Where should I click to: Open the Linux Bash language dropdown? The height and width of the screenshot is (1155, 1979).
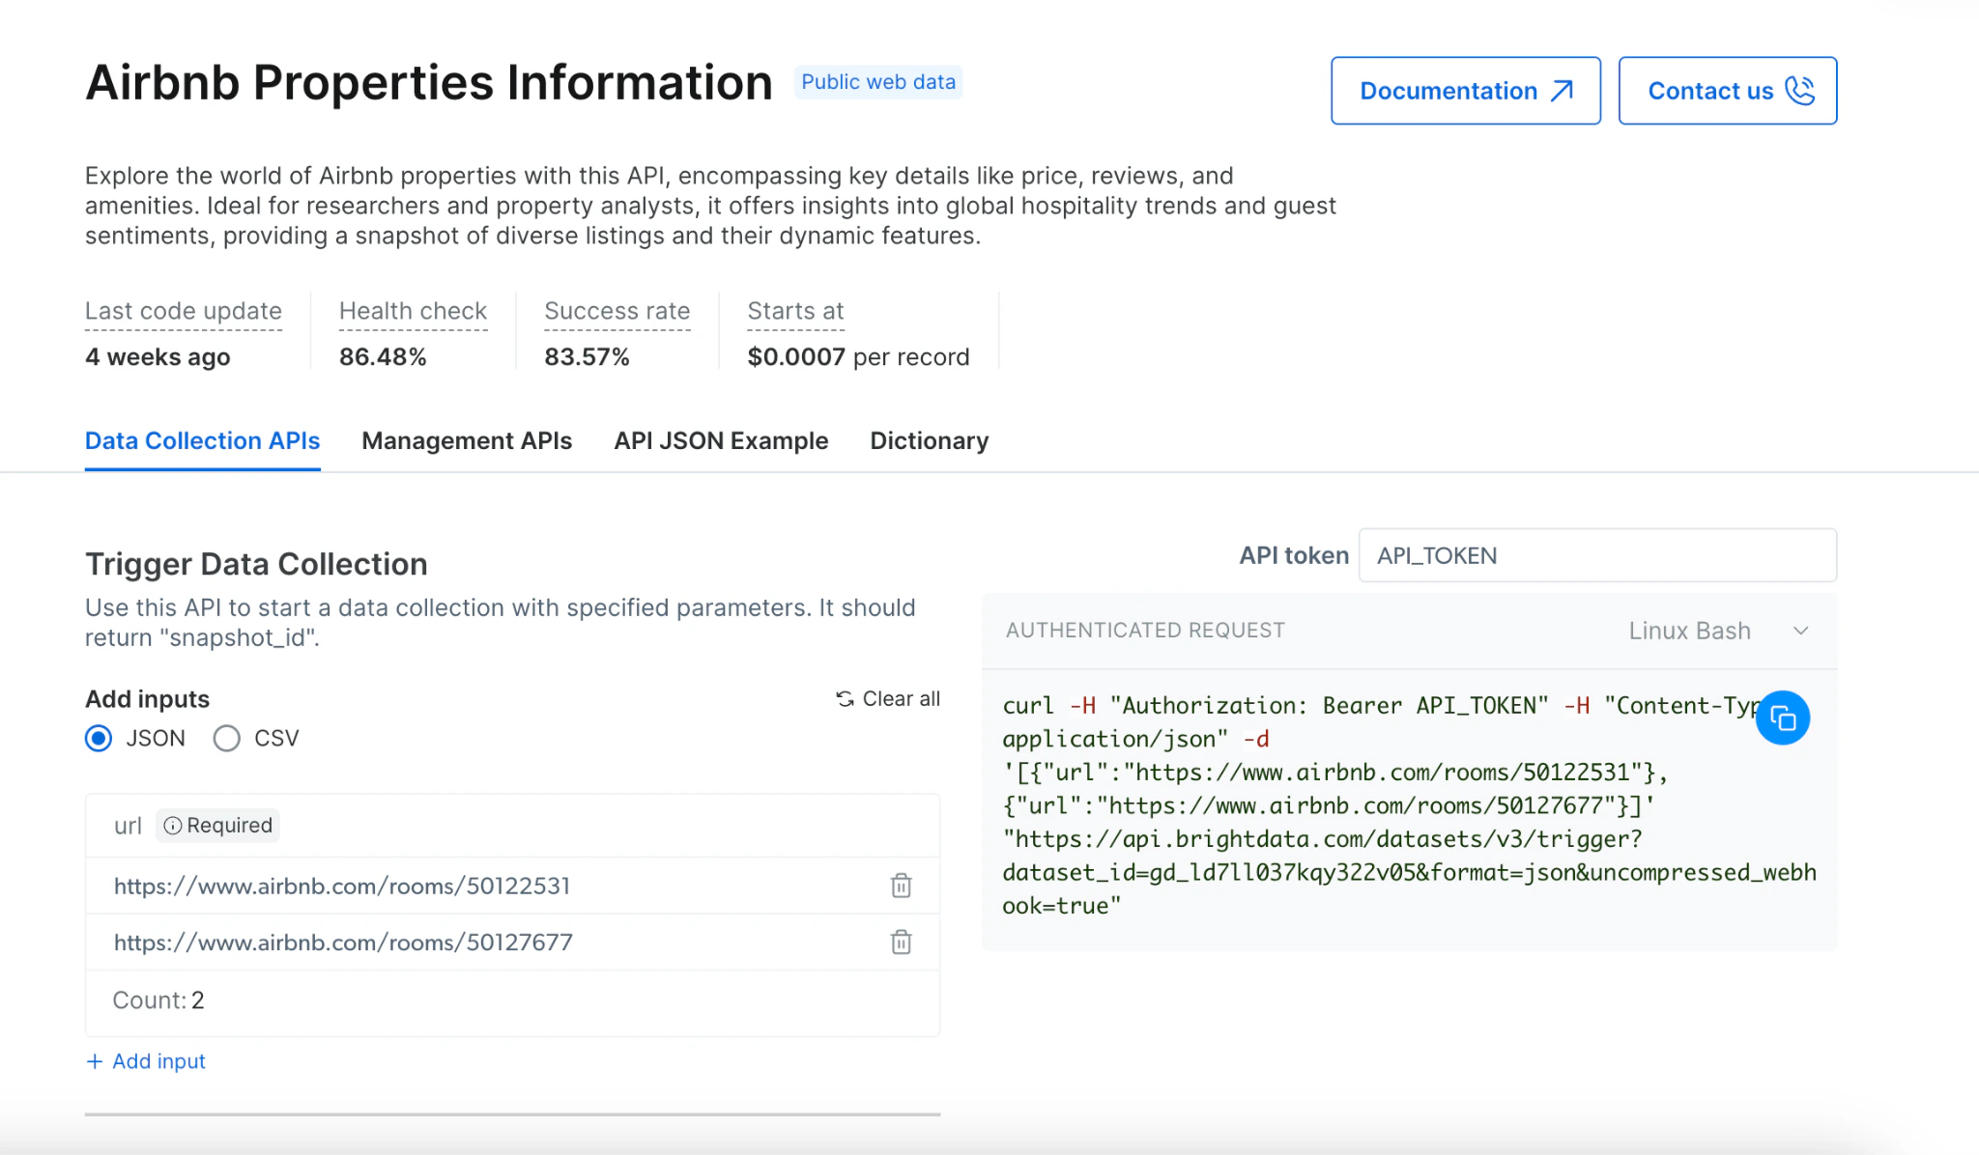1689,631
